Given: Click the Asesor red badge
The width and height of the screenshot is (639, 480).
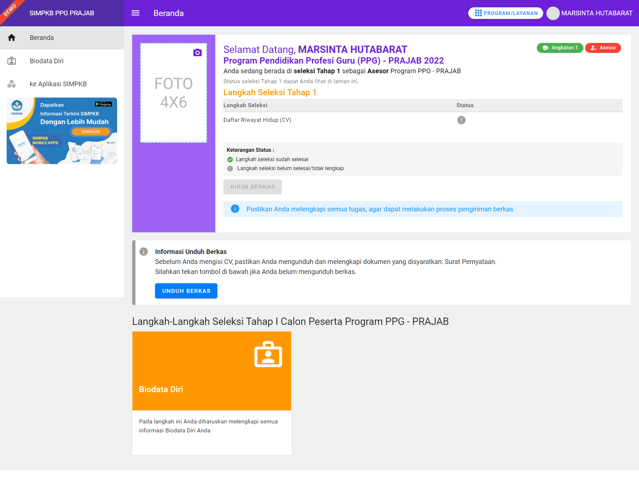Looking at the screenshot, I should [603, 48].
